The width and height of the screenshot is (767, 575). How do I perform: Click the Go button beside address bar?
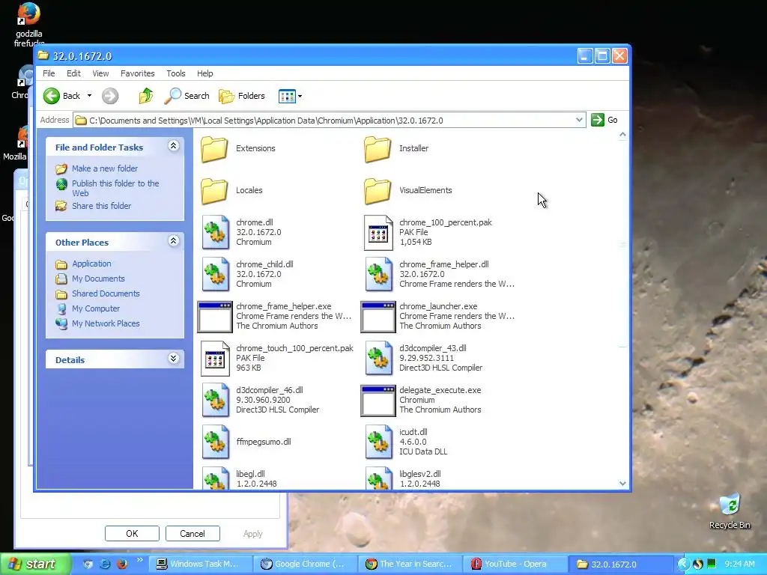604,120
